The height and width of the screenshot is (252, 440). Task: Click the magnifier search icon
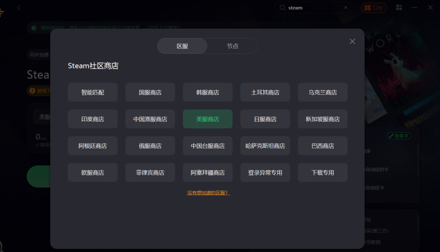(x=282, y=8)
